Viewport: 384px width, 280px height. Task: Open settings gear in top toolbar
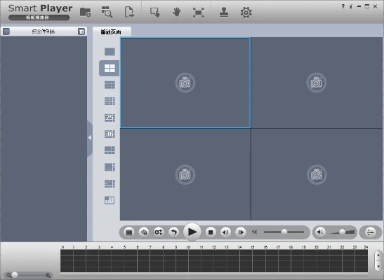(x=246, y=12)
